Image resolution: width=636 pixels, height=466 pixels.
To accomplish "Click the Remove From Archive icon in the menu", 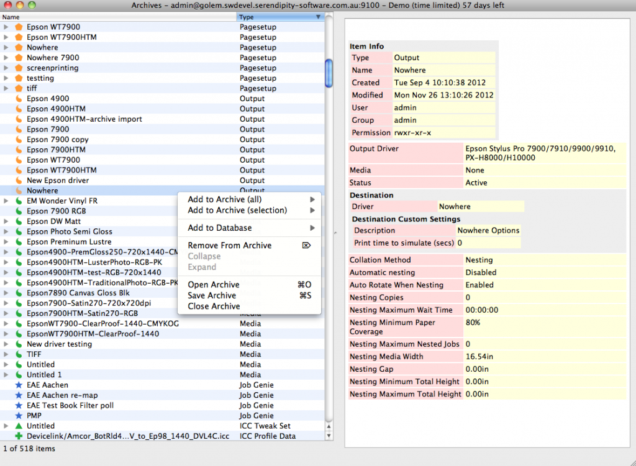I will point(306,245).
